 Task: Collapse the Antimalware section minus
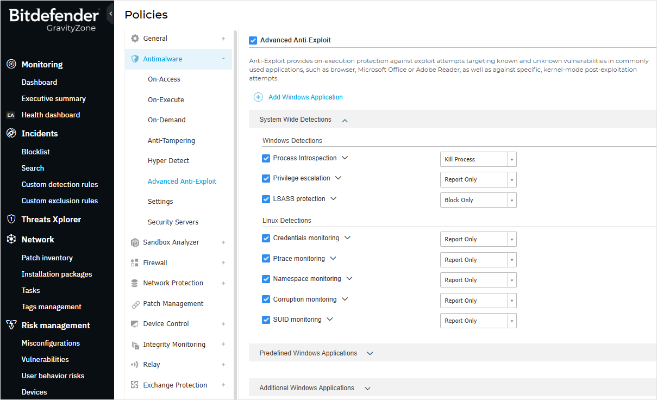point(223,59)
